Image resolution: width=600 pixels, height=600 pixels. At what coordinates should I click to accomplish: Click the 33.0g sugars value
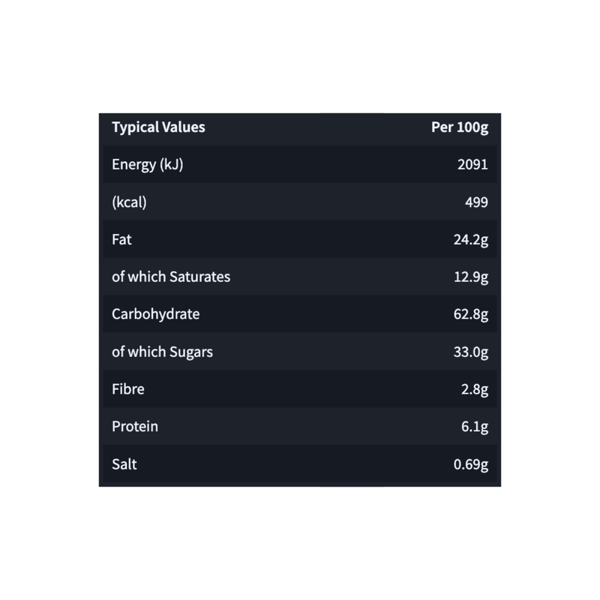click(471, 352)
